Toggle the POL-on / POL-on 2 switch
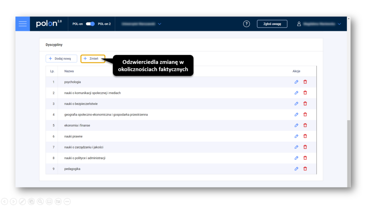Image resolution: width=366 pixels, height=206 pixels. click(90, 24)
